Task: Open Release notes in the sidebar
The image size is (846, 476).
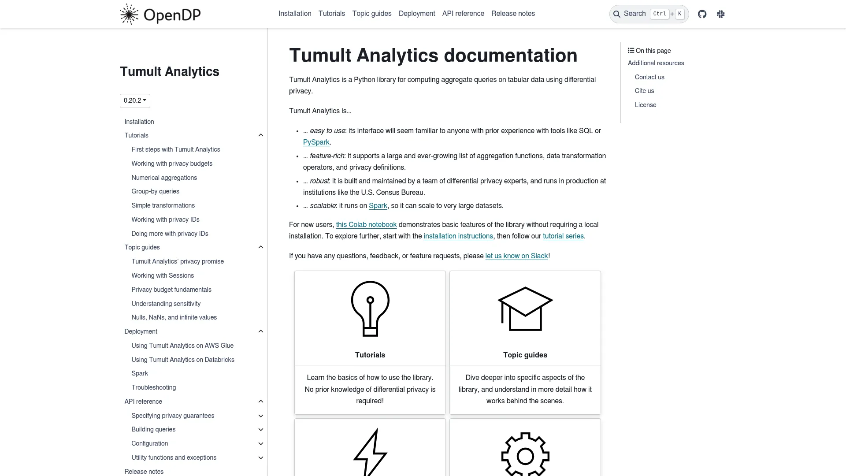Action: pos(144,472)
